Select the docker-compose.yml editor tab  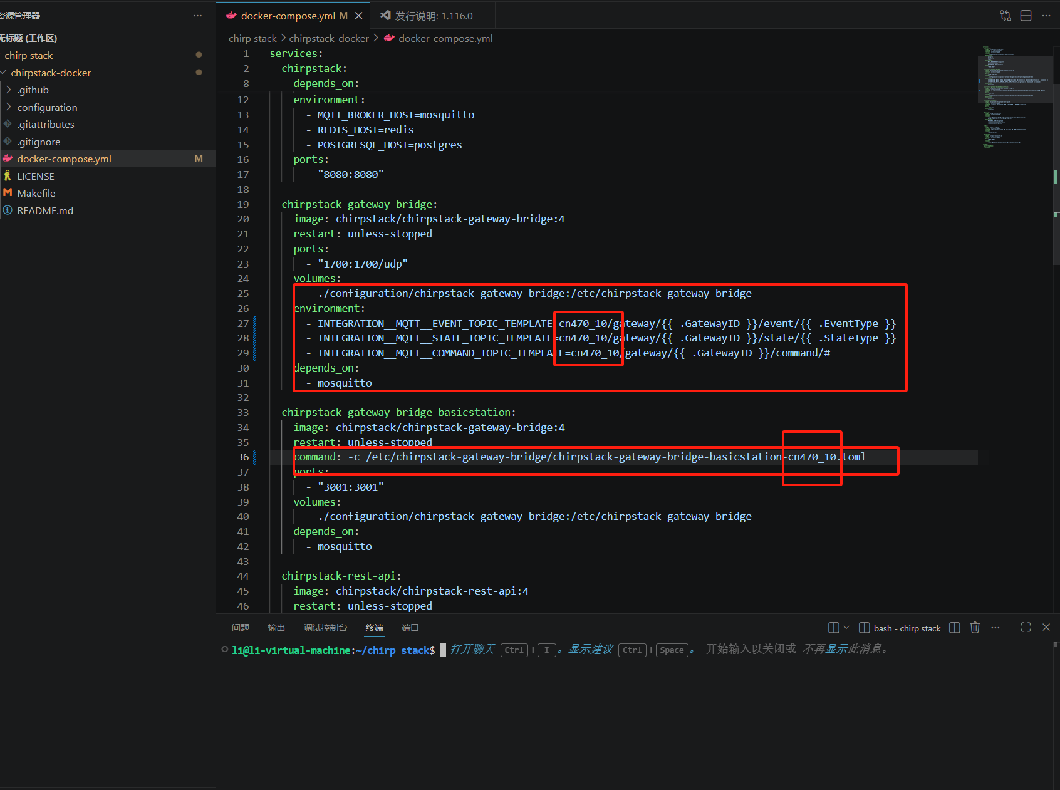click(293, 16)
